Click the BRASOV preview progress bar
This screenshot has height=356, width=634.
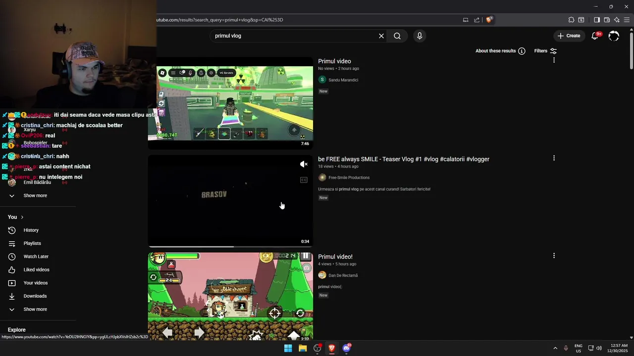tap(230, 246)
